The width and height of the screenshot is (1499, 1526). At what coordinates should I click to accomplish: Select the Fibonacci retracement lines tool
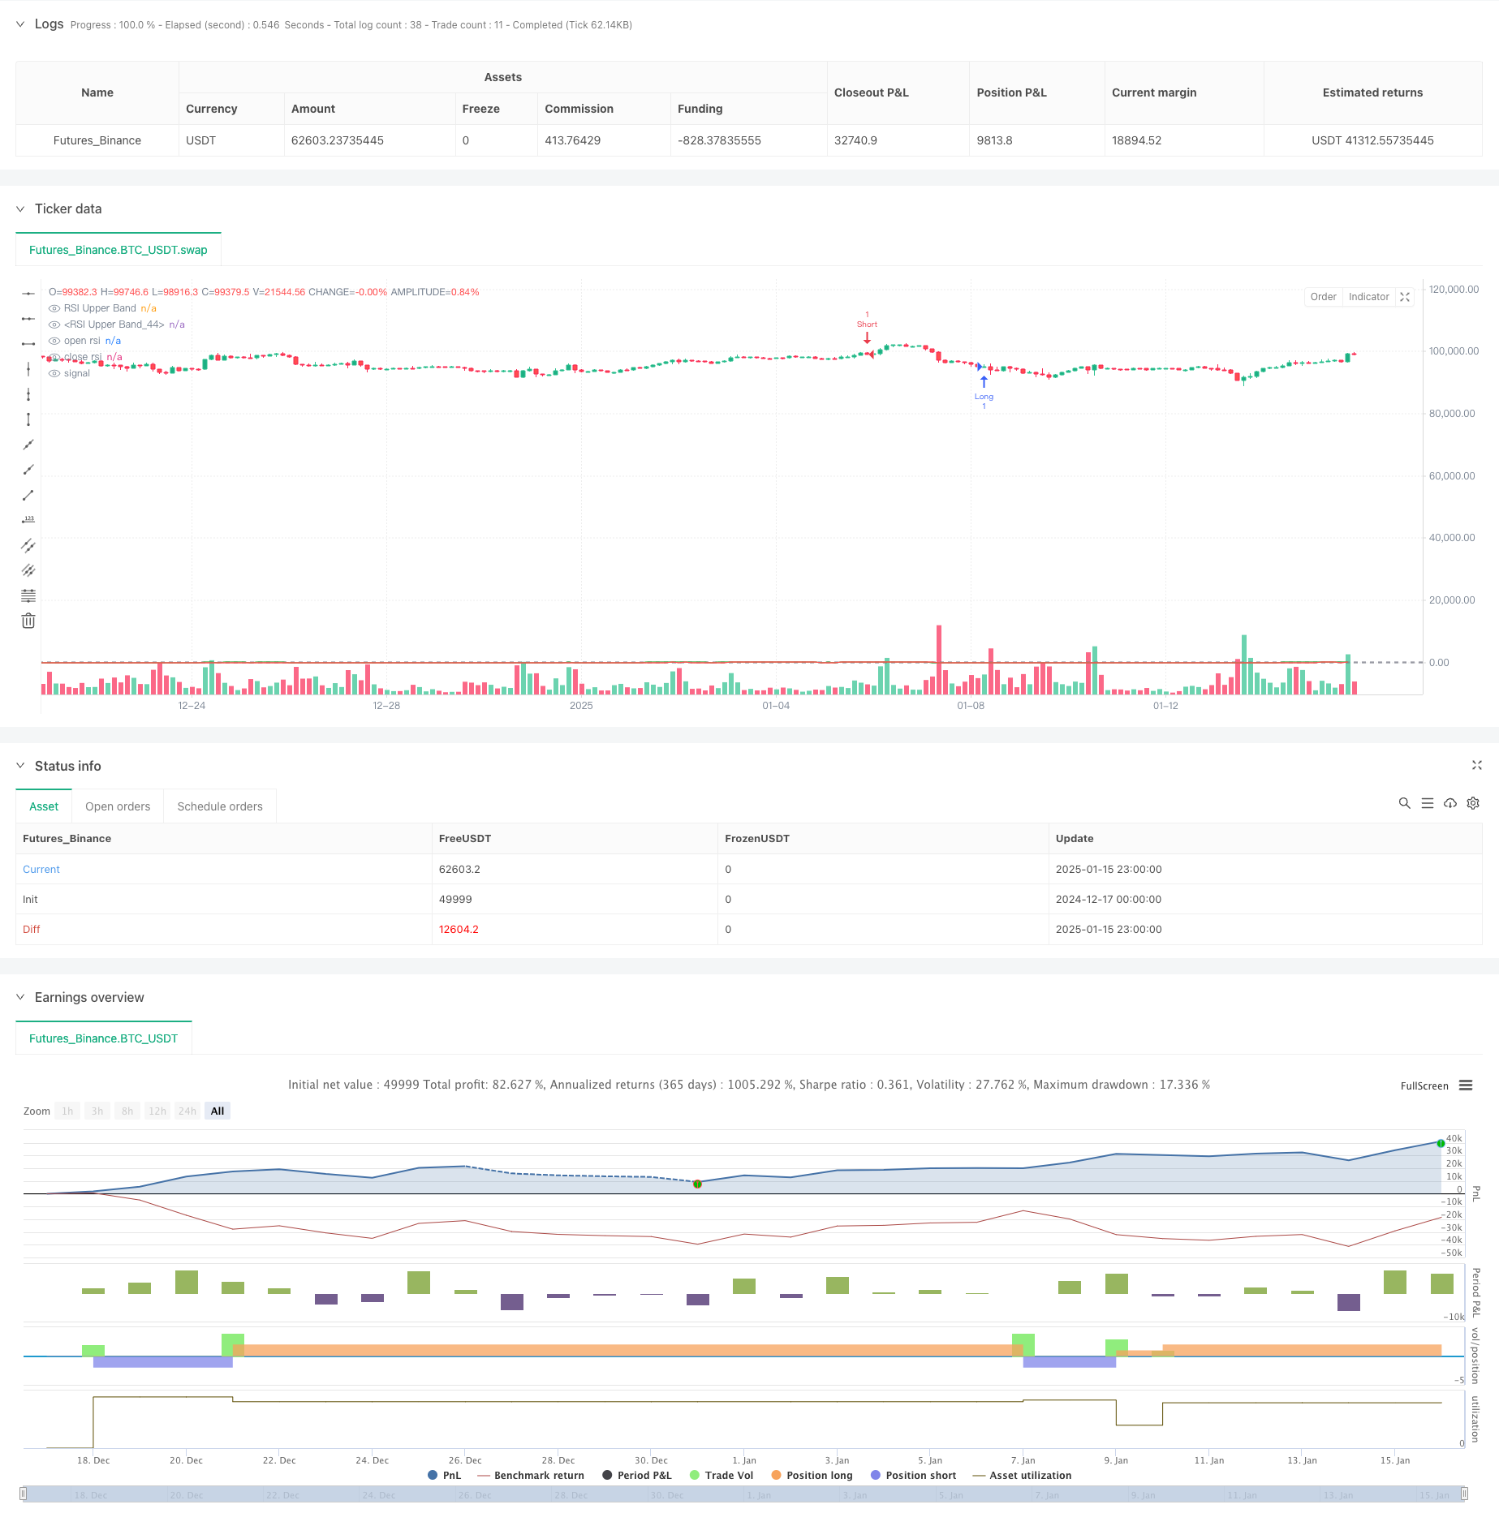[28, 595]
